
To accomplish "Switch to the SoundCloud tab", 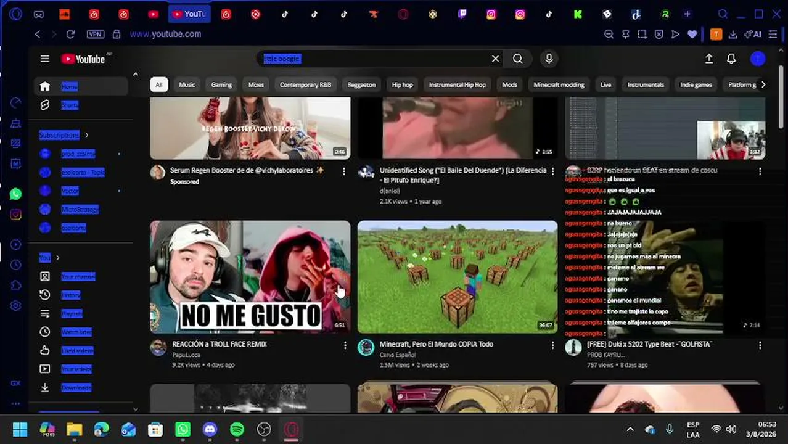I will coord(64,14).
